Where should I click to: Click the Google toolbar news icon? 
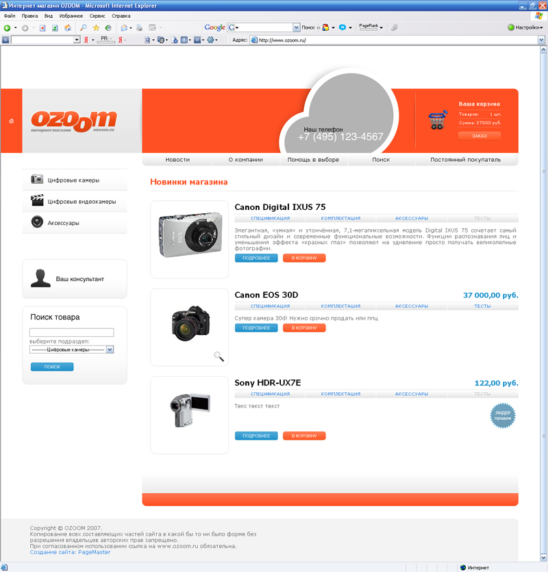pyautogui.click(x=326, y=27)
